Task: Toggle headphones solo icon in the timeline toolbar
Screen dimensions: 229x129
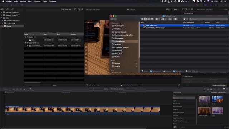Action: 211,89
